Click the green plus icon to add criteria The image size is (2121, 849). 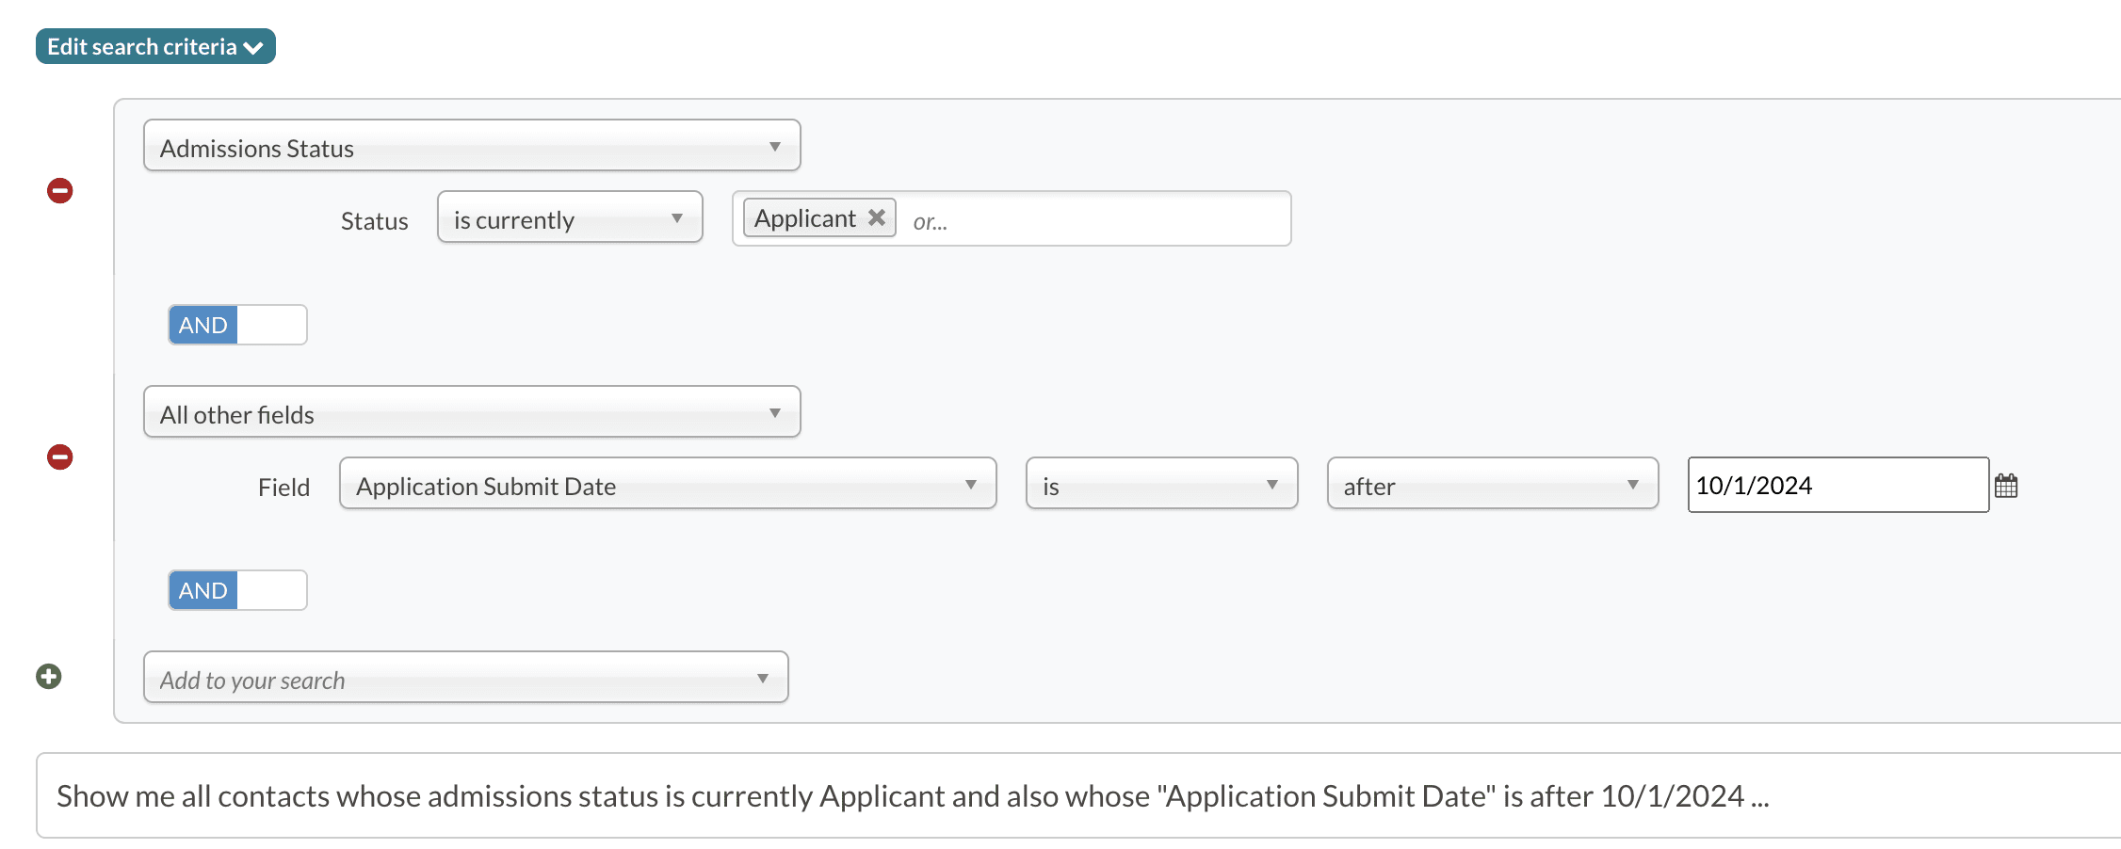pos(49,677)
